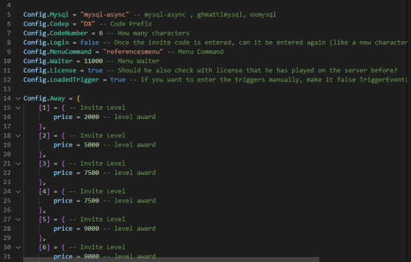
Task: Collapse the fold chevron at line 21
Action: click(x=18, y=164)
